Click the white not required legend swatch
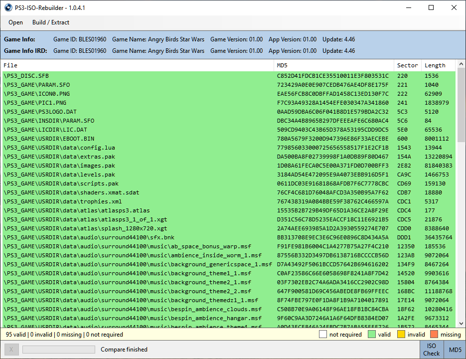 click(x=323, y=335)
